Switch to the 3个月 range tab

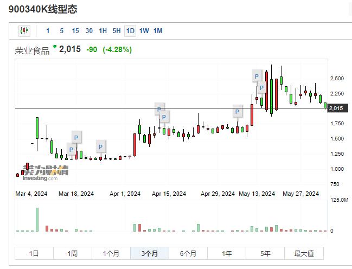coord(149,253)
